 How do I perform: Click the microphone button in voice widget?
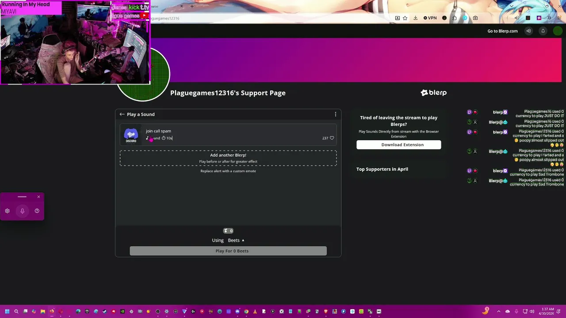click(x=22, y=211)
